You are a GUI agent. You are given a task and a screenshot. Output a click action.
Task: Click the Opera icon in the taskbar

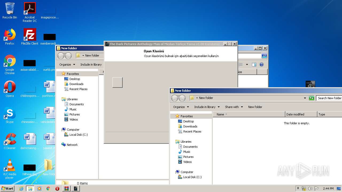point(57,189)
